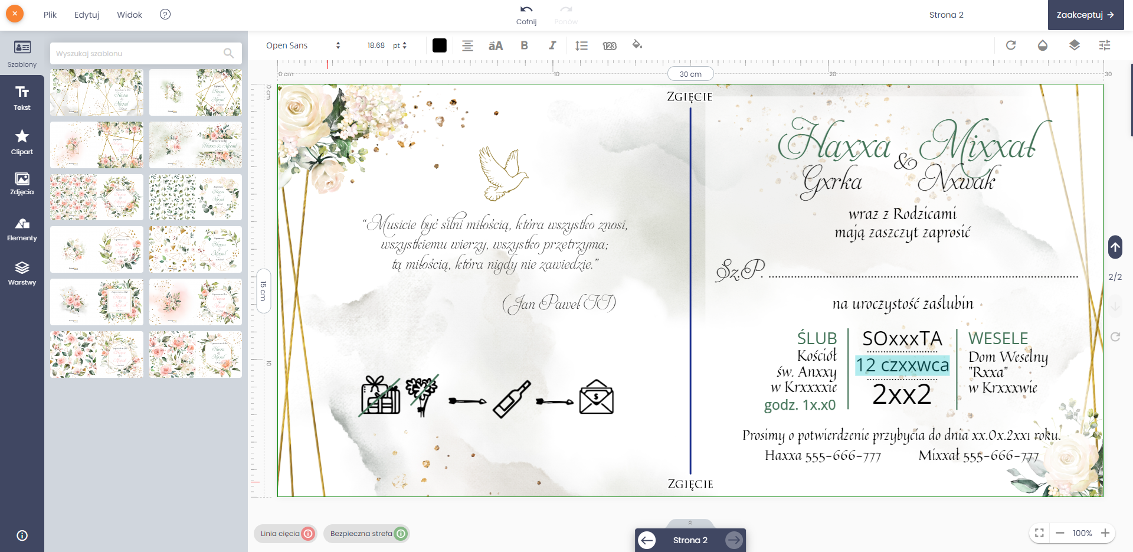Open the Clipart panel

pyautogui.click(x=22, y=142)
